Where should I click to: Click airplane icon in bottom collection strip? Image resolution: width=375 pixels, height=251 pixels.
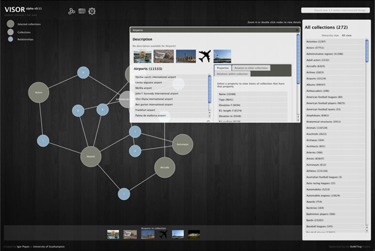163,234
